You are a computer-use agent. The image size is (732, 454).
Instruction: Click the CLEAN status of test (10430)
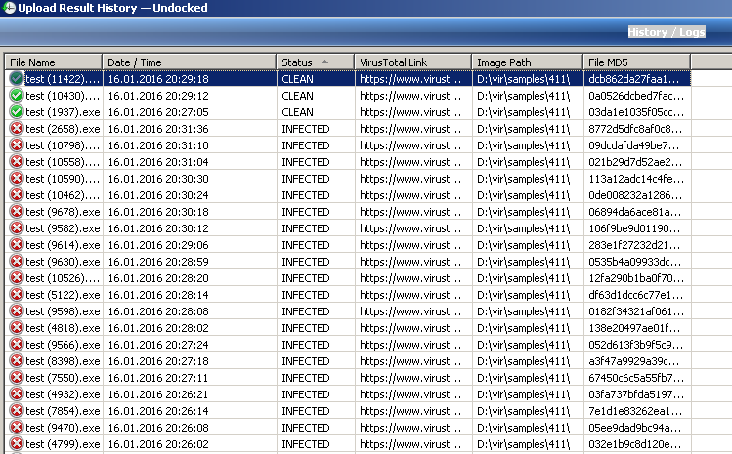[297, 96]
